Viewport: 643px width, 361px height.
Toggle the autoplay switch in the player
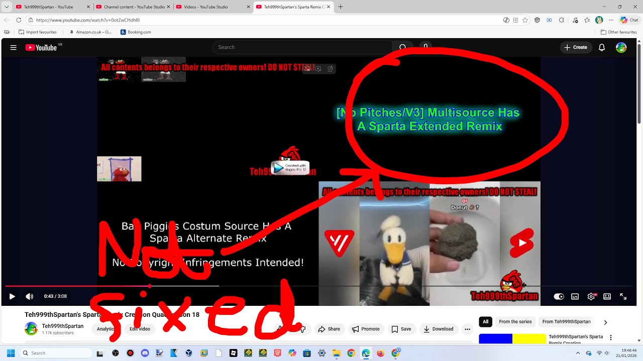pyautogui.click(x=559, y=296)
